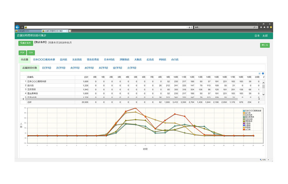The height and width of the screenshot is (184, 288).
Task: Click the browser home icon
Action: (261, 27)
